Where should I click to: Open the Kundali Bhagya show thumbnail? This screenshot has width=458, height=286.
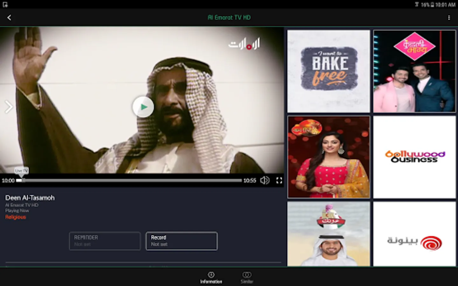(x=414, y=71)
